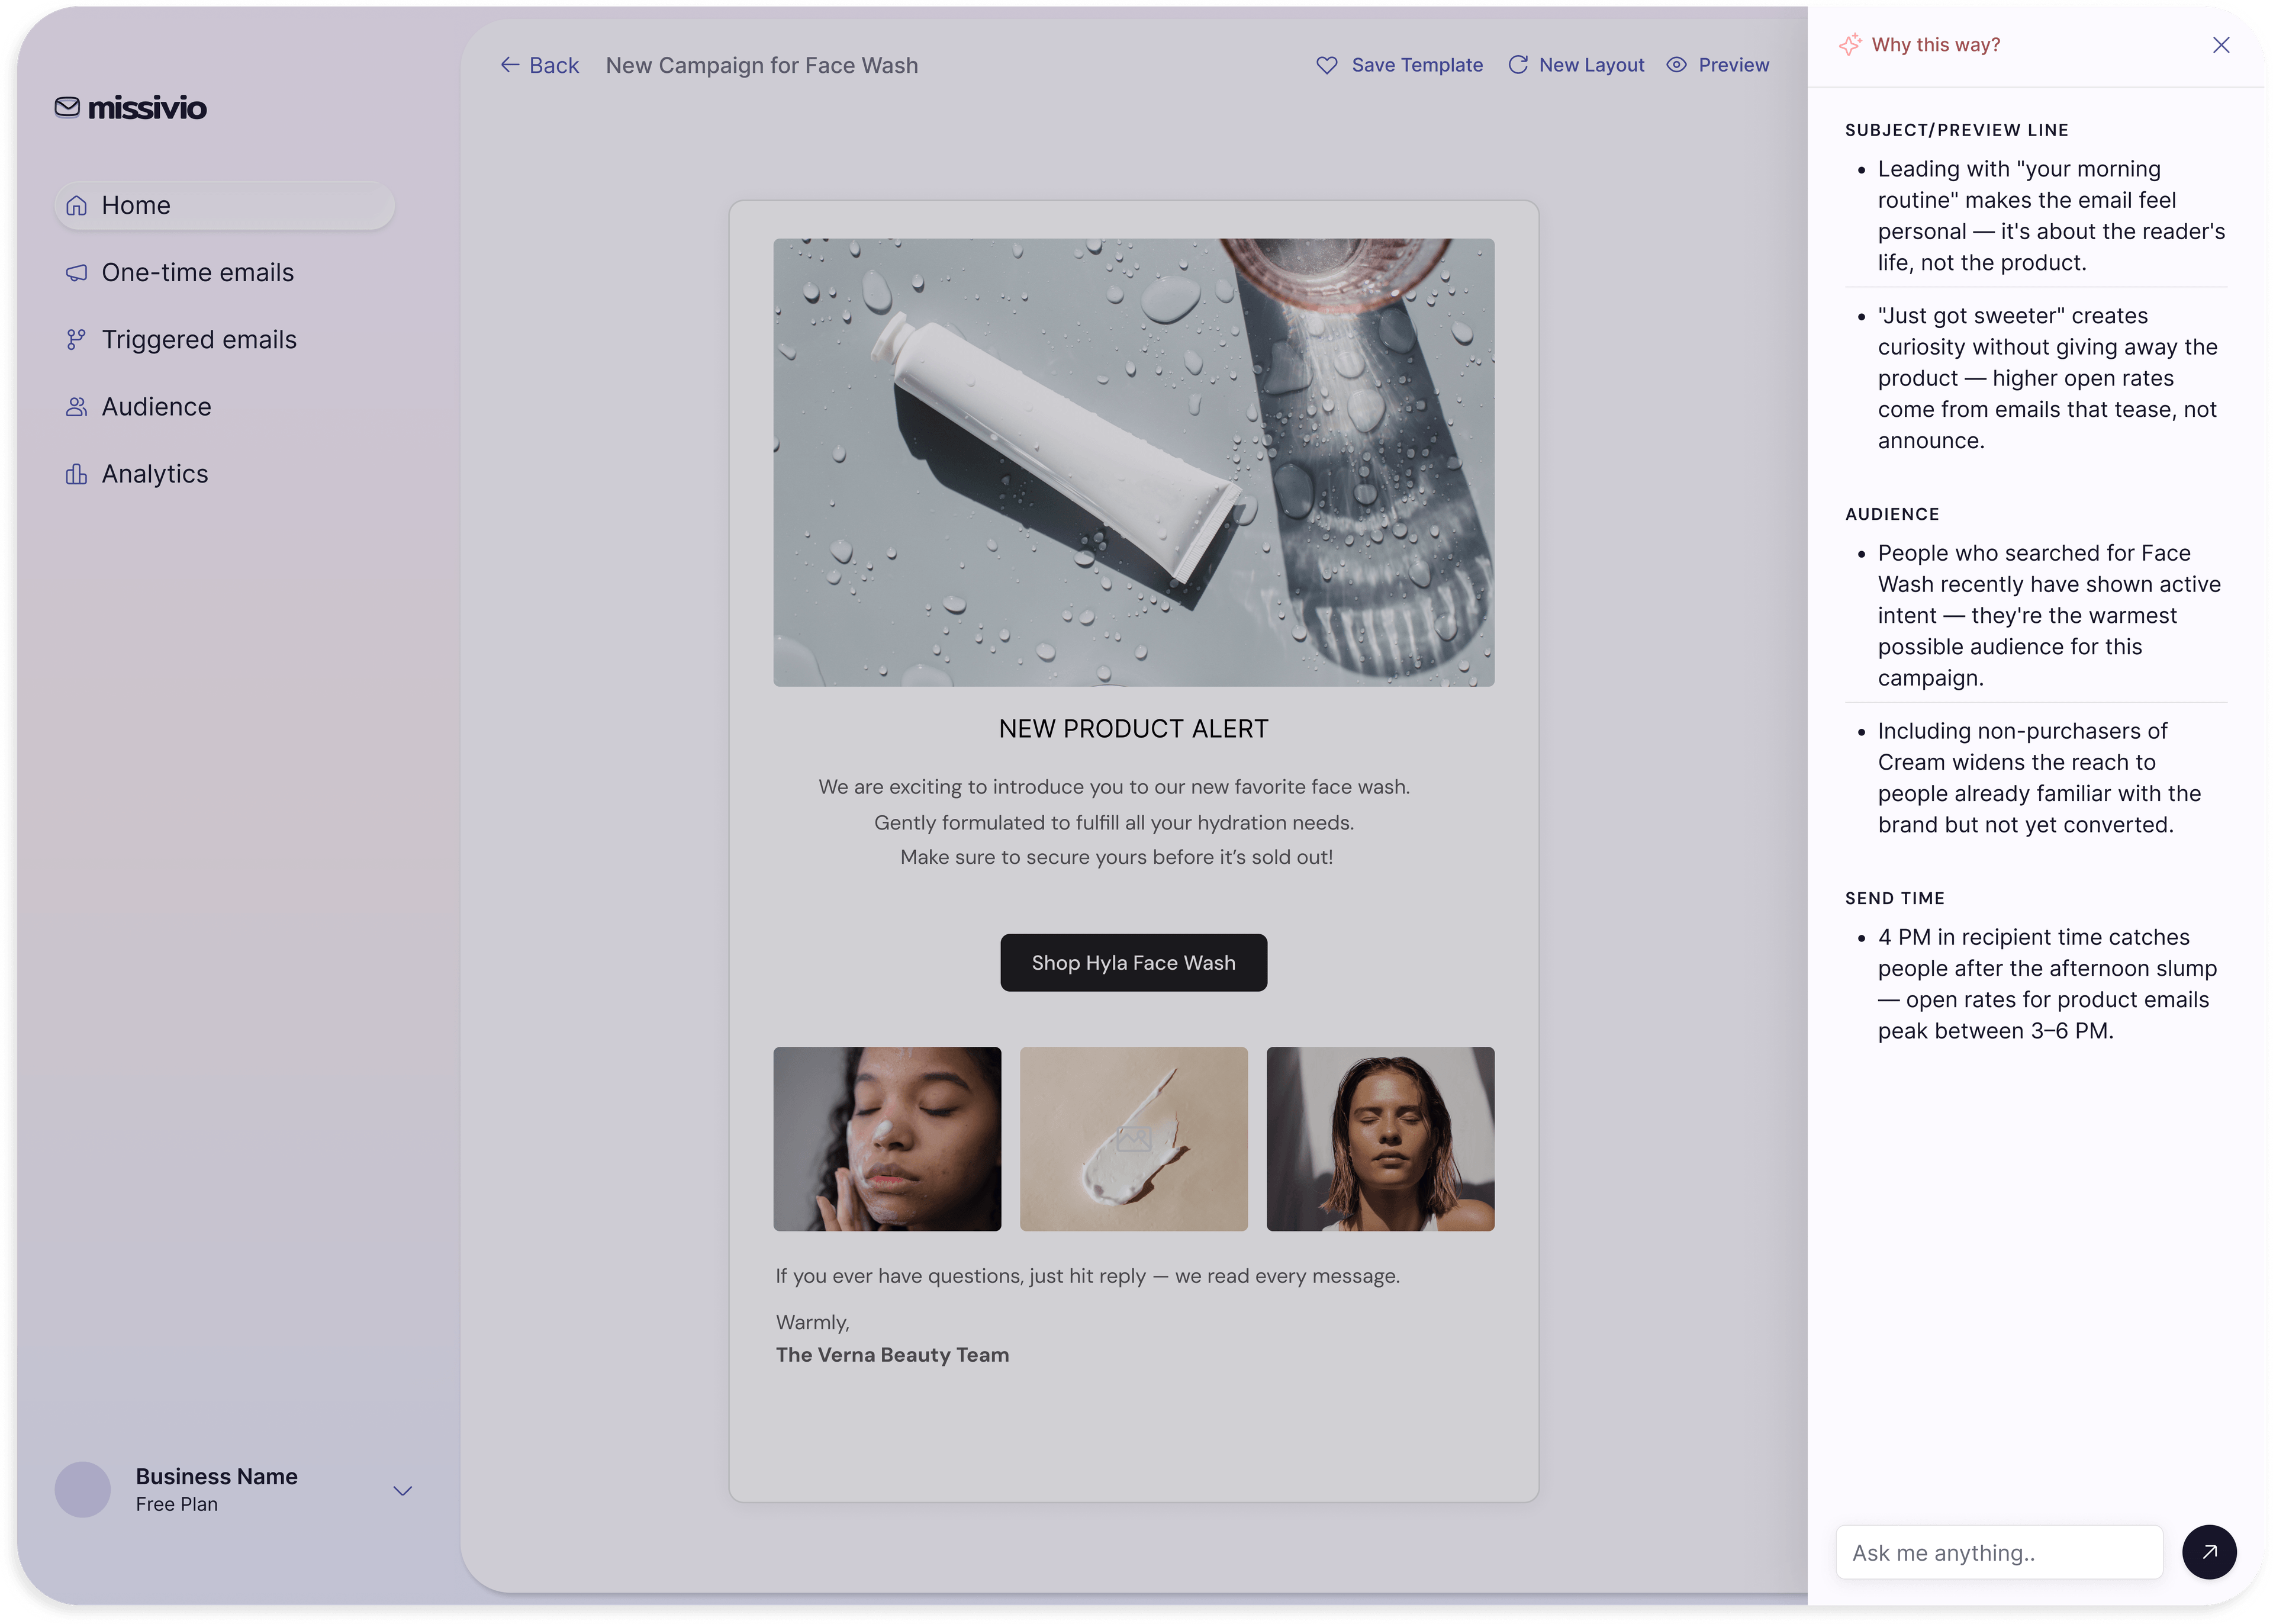The height and width of the screenshot is (1624, 2273).
Task: Click the Back arrow icon
Action: (x=510, y=65)
